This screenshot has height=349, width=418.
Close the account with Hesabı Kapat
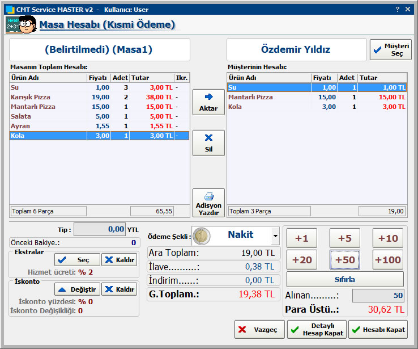[378, 330]
